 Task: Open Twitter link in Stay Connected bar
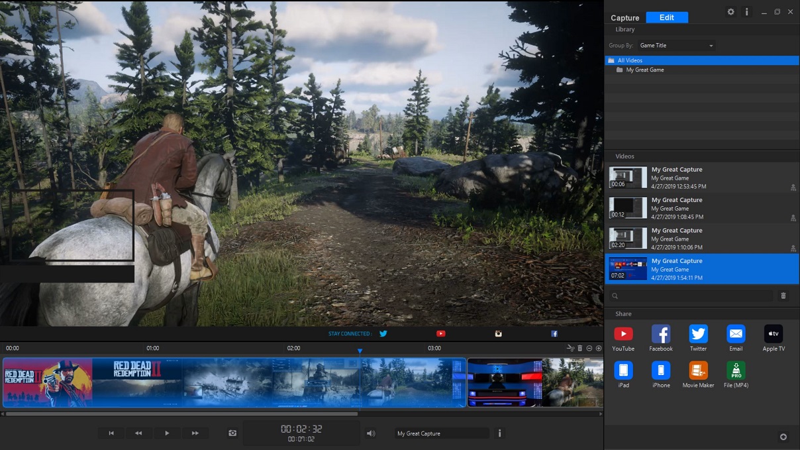pos(383,333)
